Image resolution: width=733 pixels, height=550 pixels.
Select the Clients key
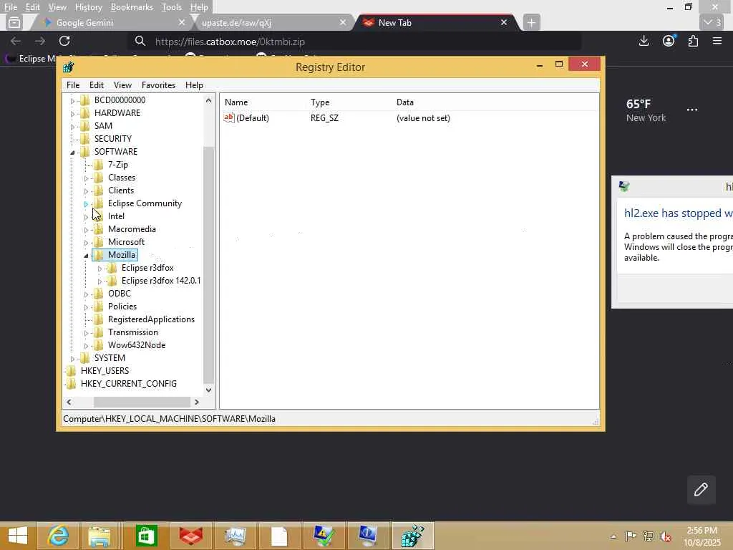point(120,190)
